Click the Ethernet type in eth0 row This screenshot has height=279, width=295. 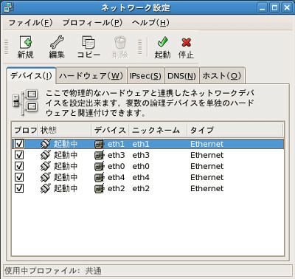pyautogui.click(x=207, y=166)
